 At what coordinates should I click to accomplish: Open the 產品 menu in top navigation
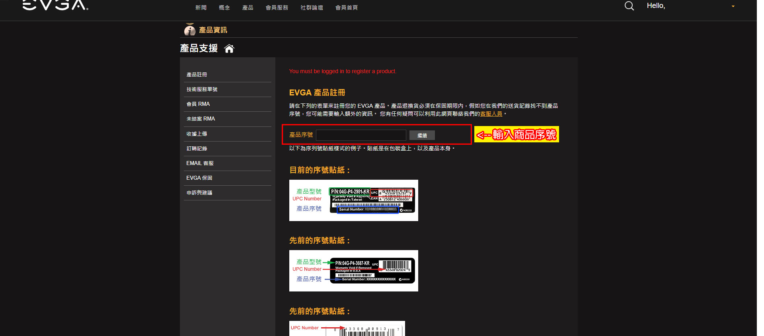coord(248,8)
